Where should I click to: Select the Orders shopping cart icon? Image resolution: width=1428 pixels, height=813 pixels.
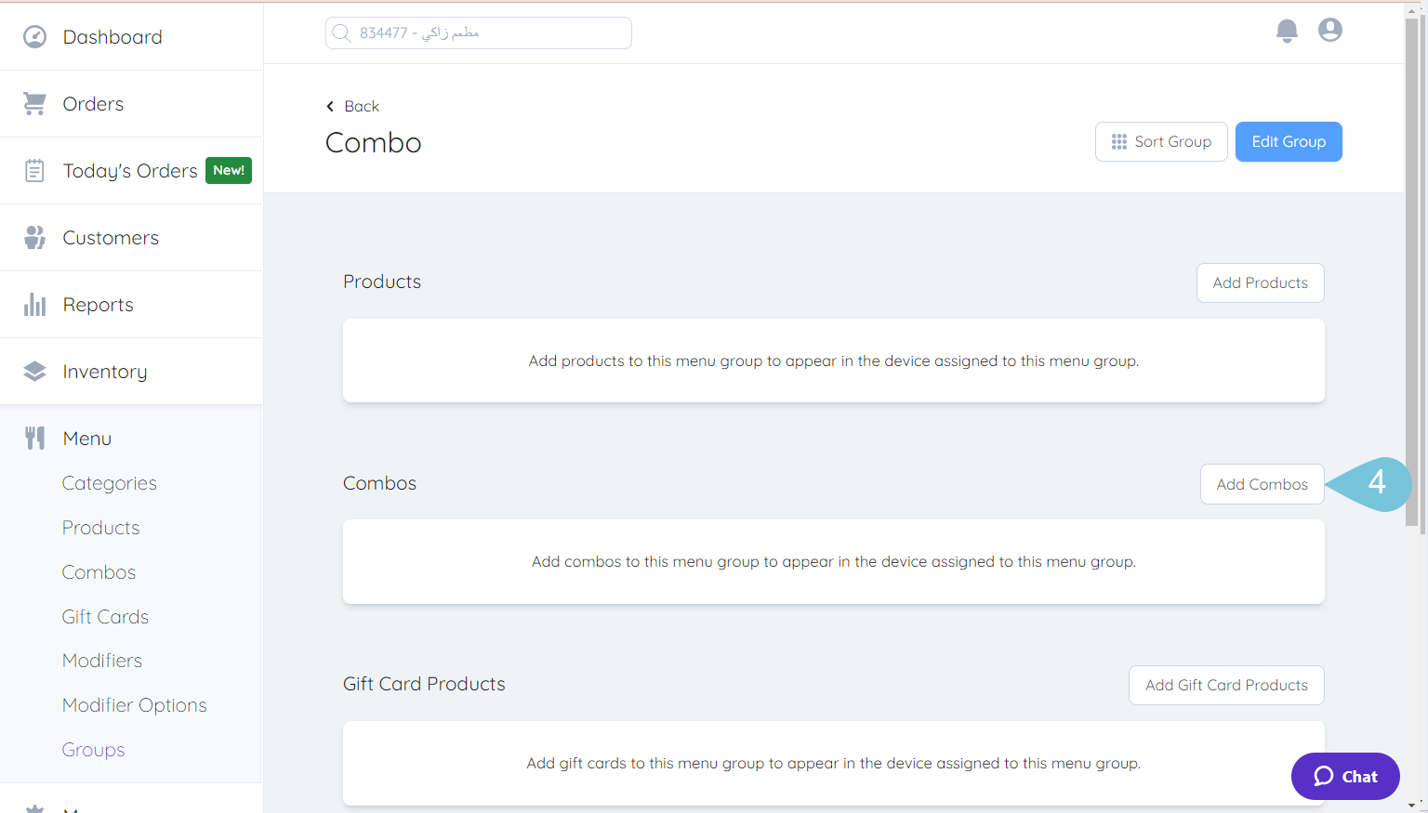[x=34, y=103]
